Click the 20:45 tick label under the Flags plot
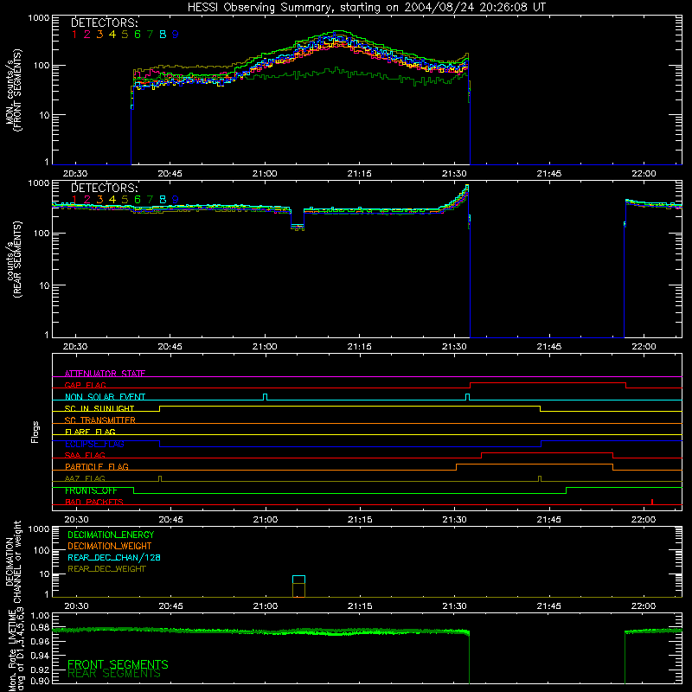Viewport: 692px width, 692px height. click(170, 520)
